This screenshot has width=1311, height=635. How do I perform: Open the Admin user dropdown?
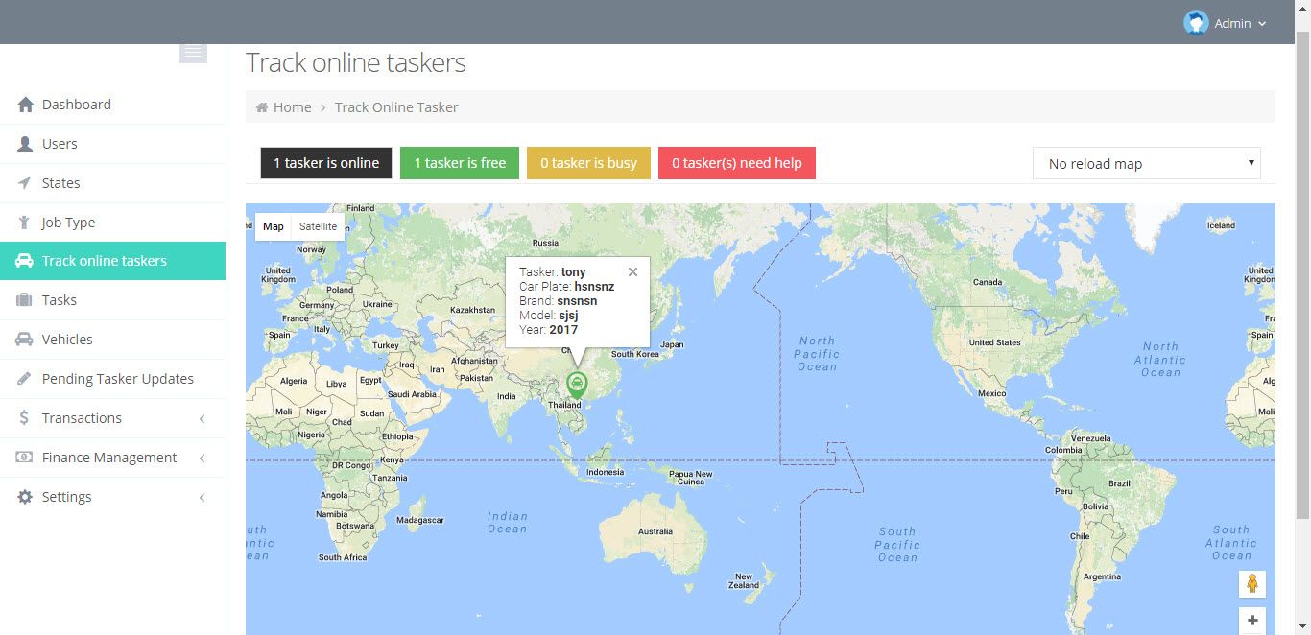(x=1225, y=23)
